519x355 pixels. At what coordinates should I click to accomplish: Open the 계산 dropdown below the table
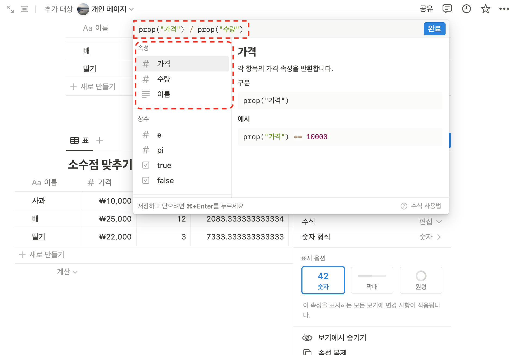coord(67,272)
